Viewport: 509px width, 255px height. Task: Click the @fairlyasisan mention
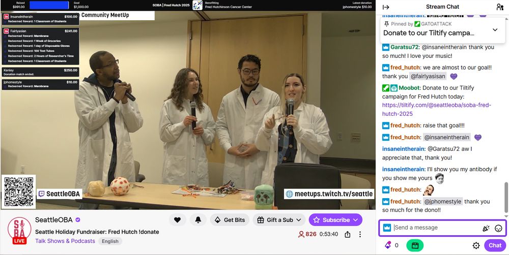428,77
